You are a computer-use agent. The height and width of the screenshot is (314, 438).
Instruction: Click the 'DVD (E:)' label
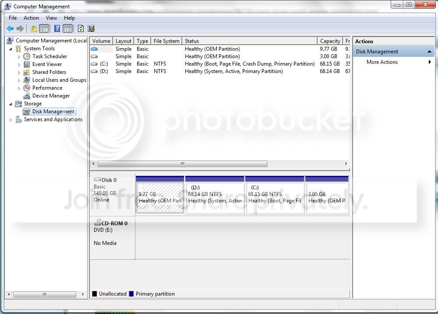(x=103, y=230)
